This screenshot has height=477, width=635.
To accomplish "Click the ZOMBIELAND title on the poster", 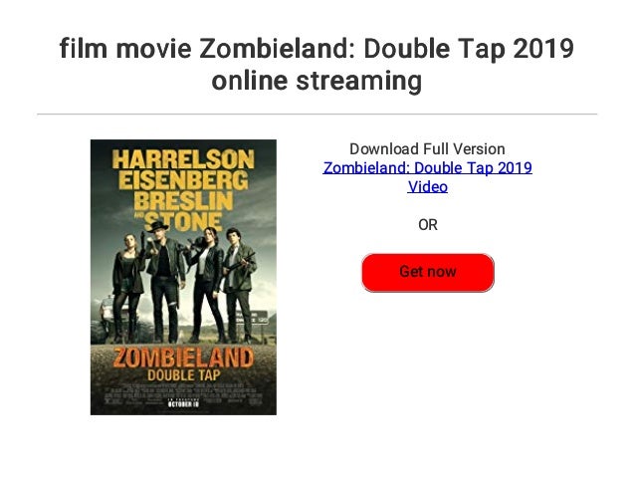I will (183, 358).
